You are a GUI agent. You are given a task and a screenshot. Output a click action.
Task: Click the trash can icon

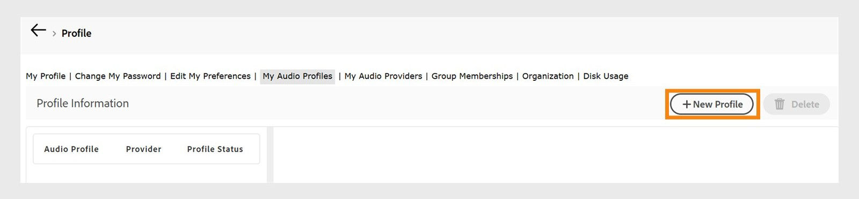point(780,104)
